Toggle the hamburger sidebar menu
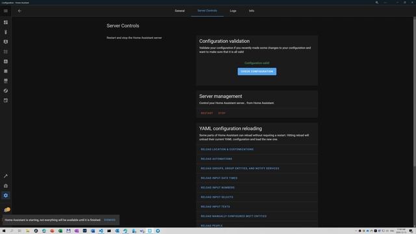This screenshot has height=234, width=416. click(6, 11)
